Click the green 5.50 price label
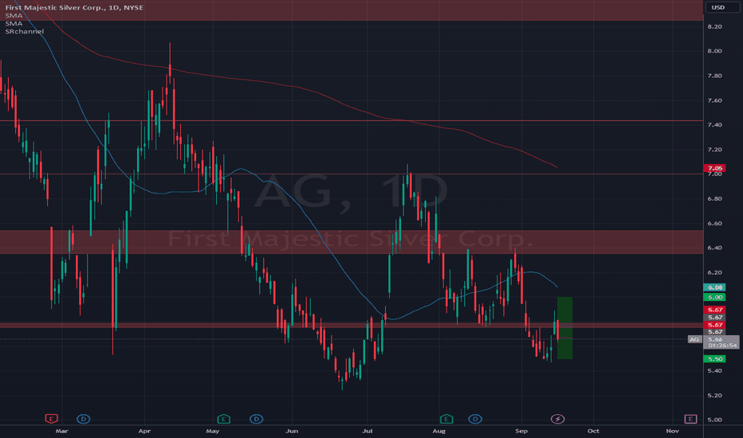This screenshot has width=743, height=438. pos(715,359)
